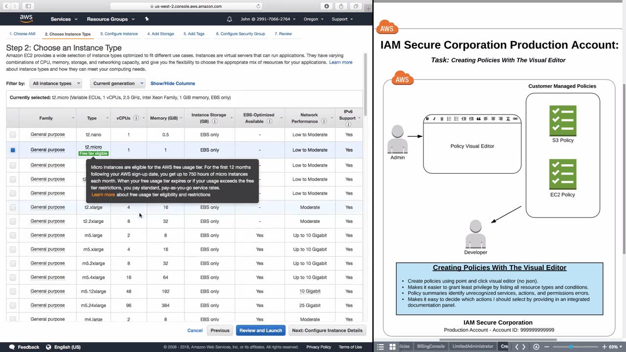Open the notifications bell

click(229, 19)
